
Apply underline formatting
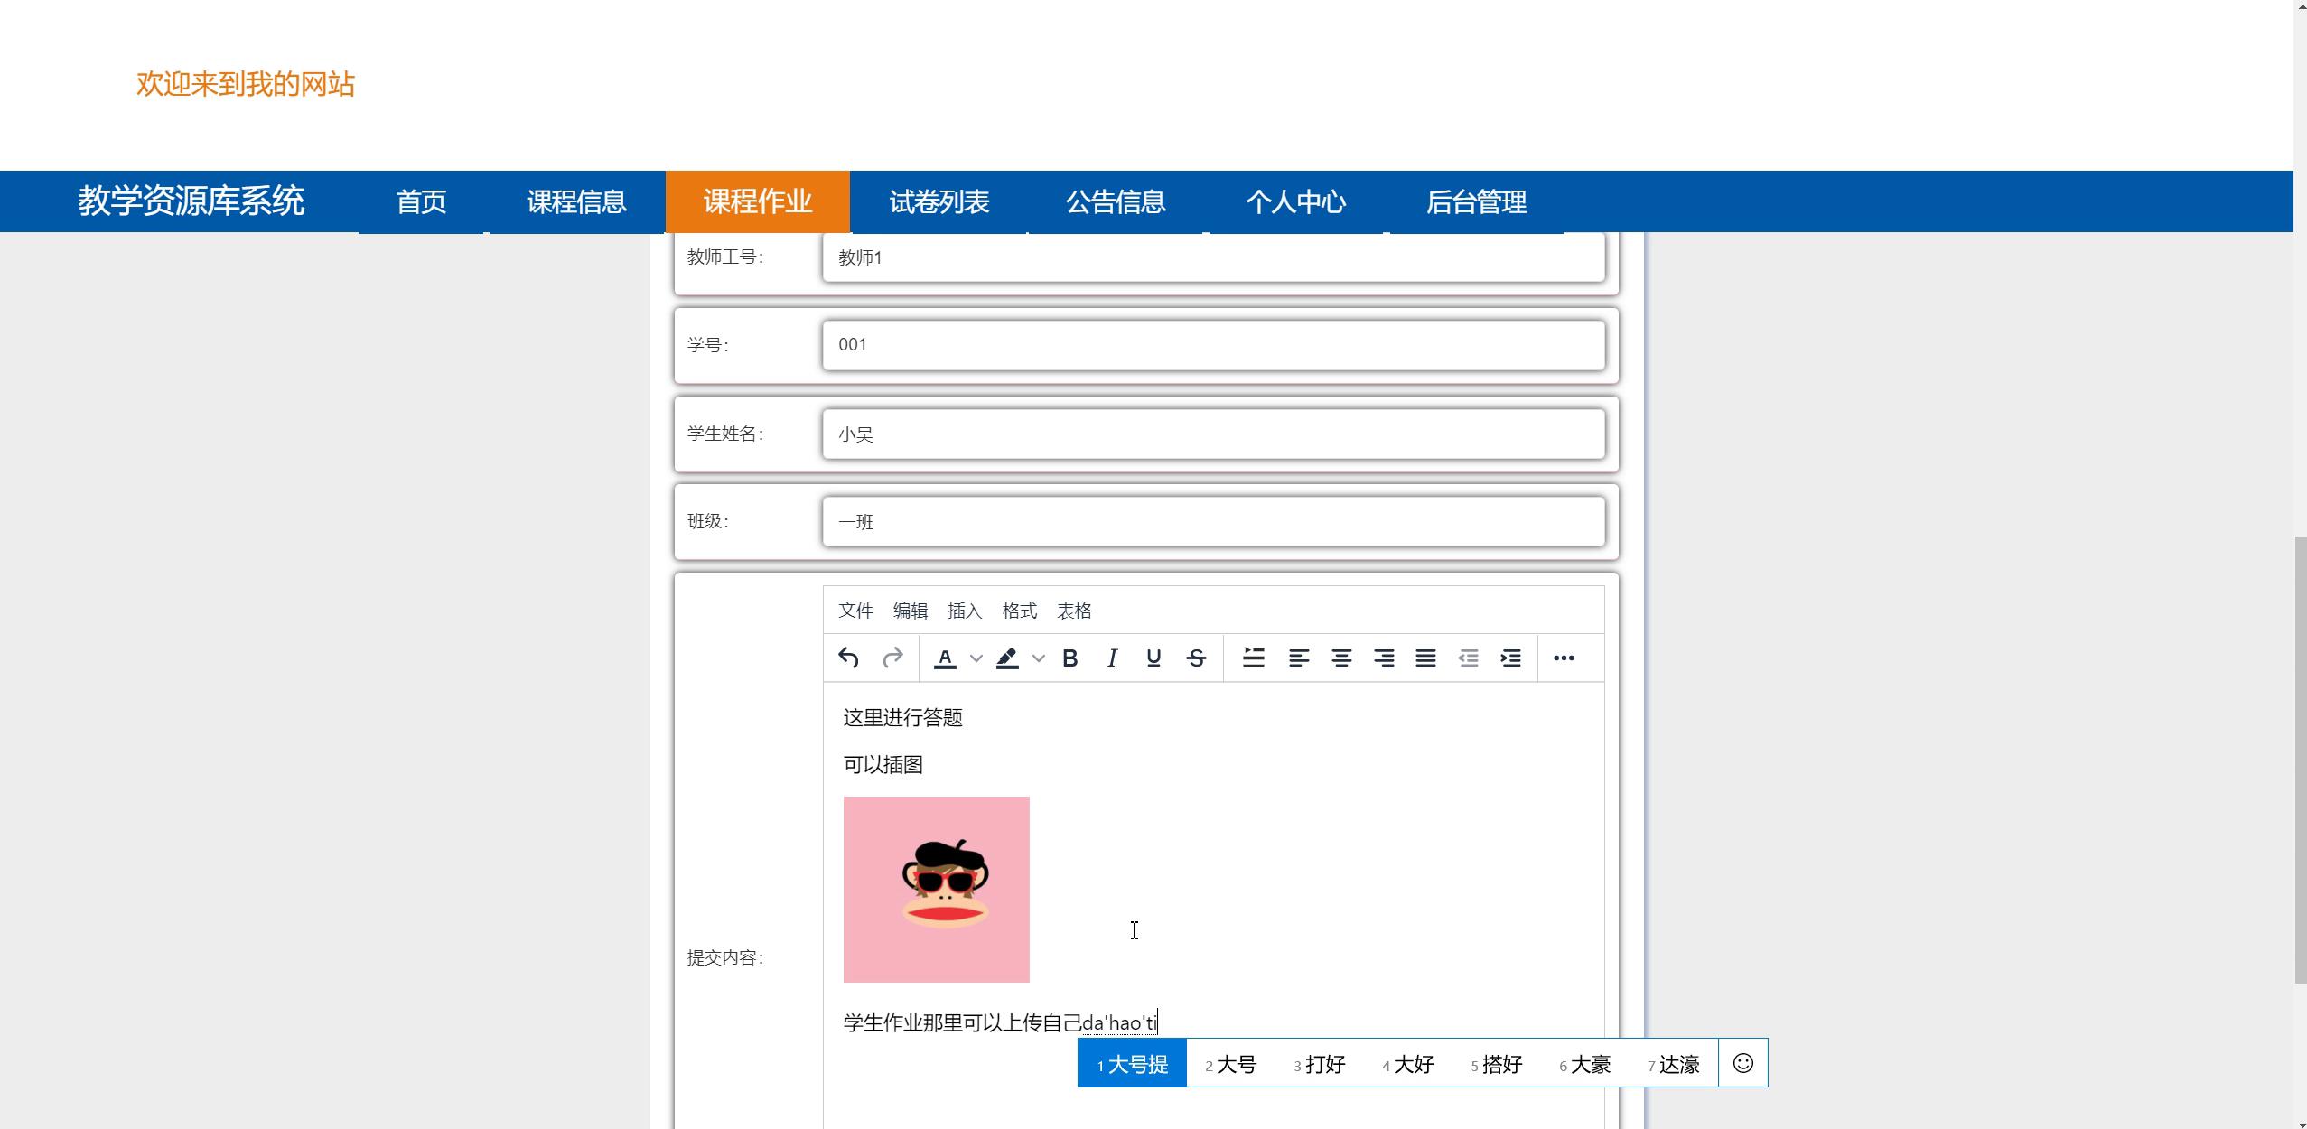(1153, 658)
